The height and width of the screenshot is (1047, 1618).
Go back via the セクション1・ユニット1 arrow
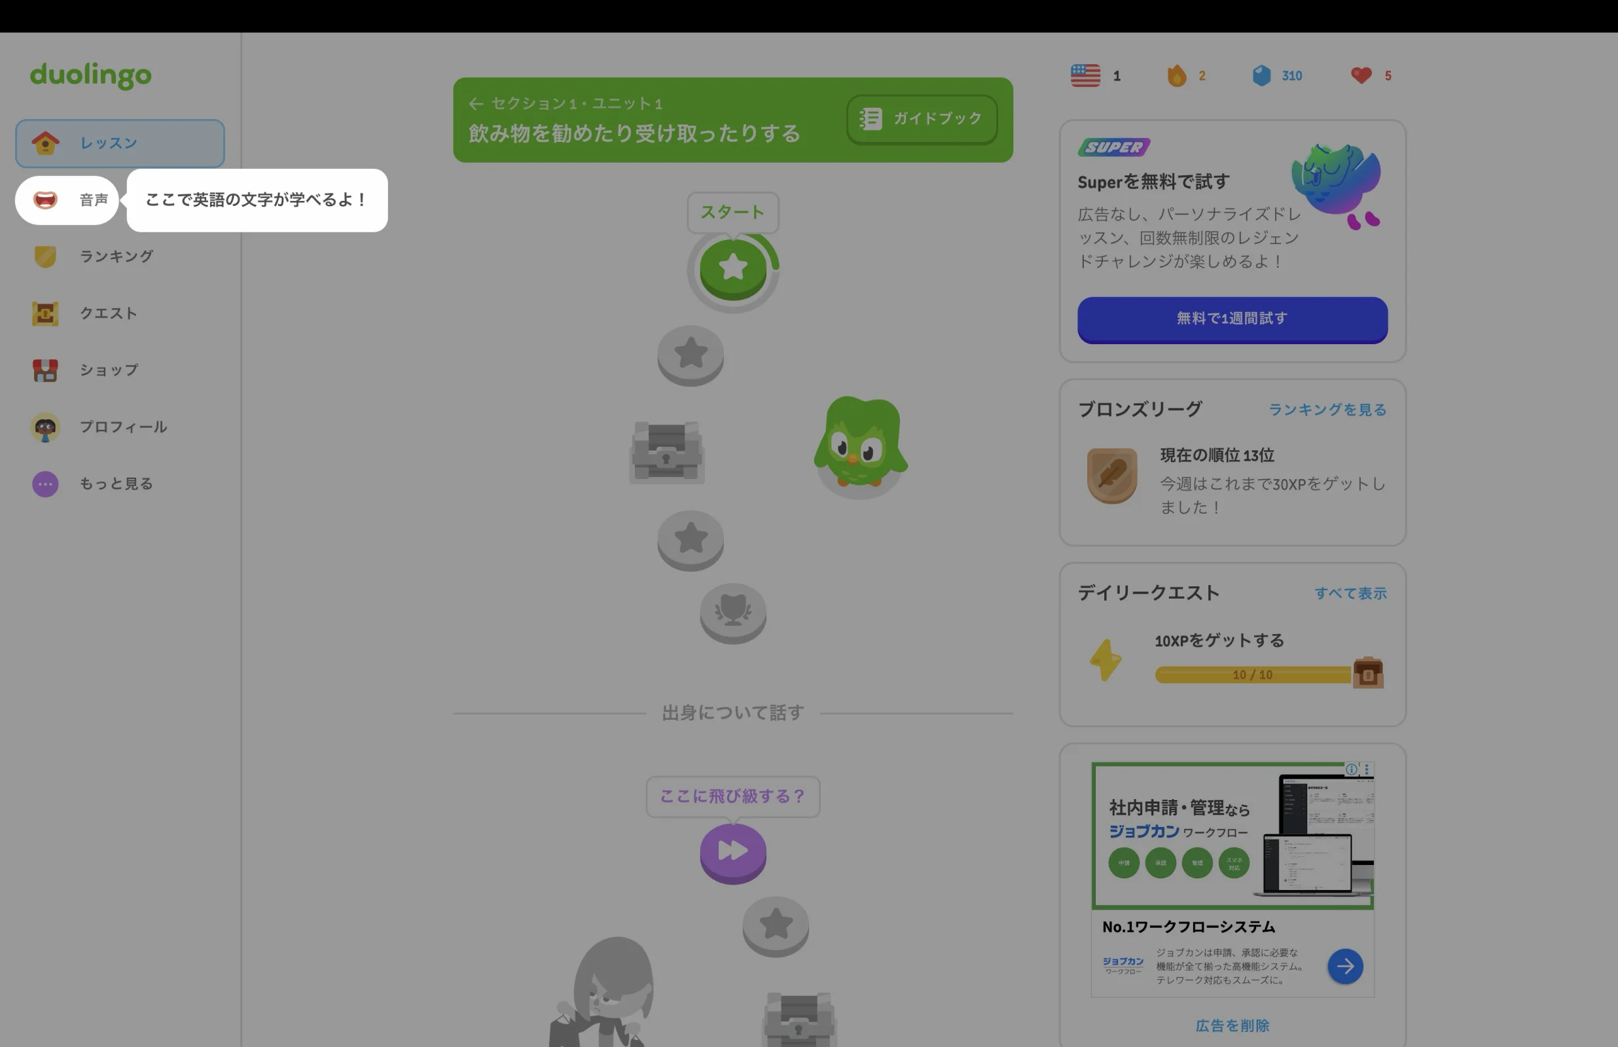(x=476, y=103)
